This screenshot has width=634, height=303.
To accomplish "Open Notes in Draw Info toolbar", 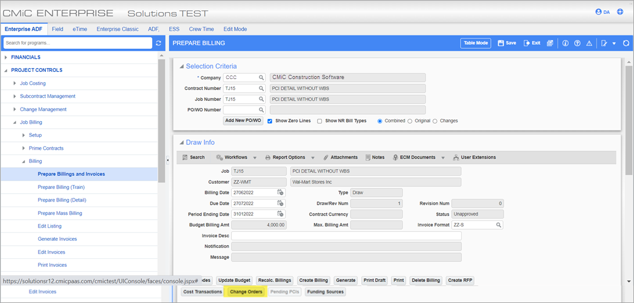I will click(x=375, y=157).
